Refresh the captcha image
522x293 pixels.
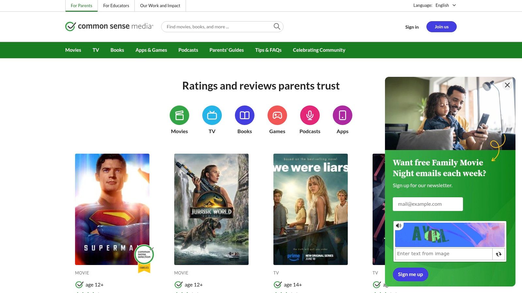[499, 254]
